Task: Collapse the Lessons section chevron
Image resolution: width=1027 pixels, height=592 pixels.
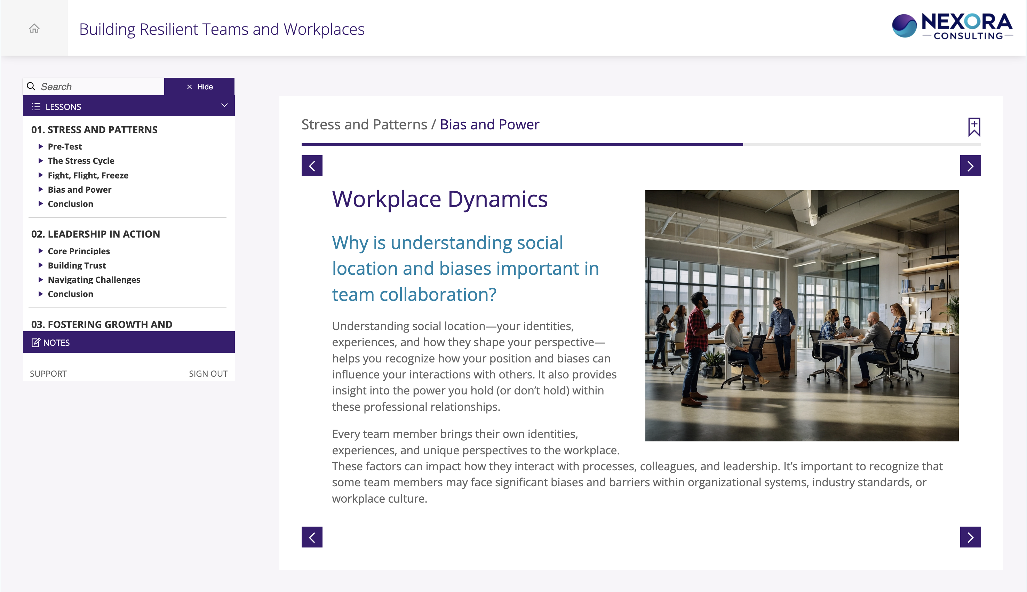Action: pyautogui.click(x=224, y=105)
